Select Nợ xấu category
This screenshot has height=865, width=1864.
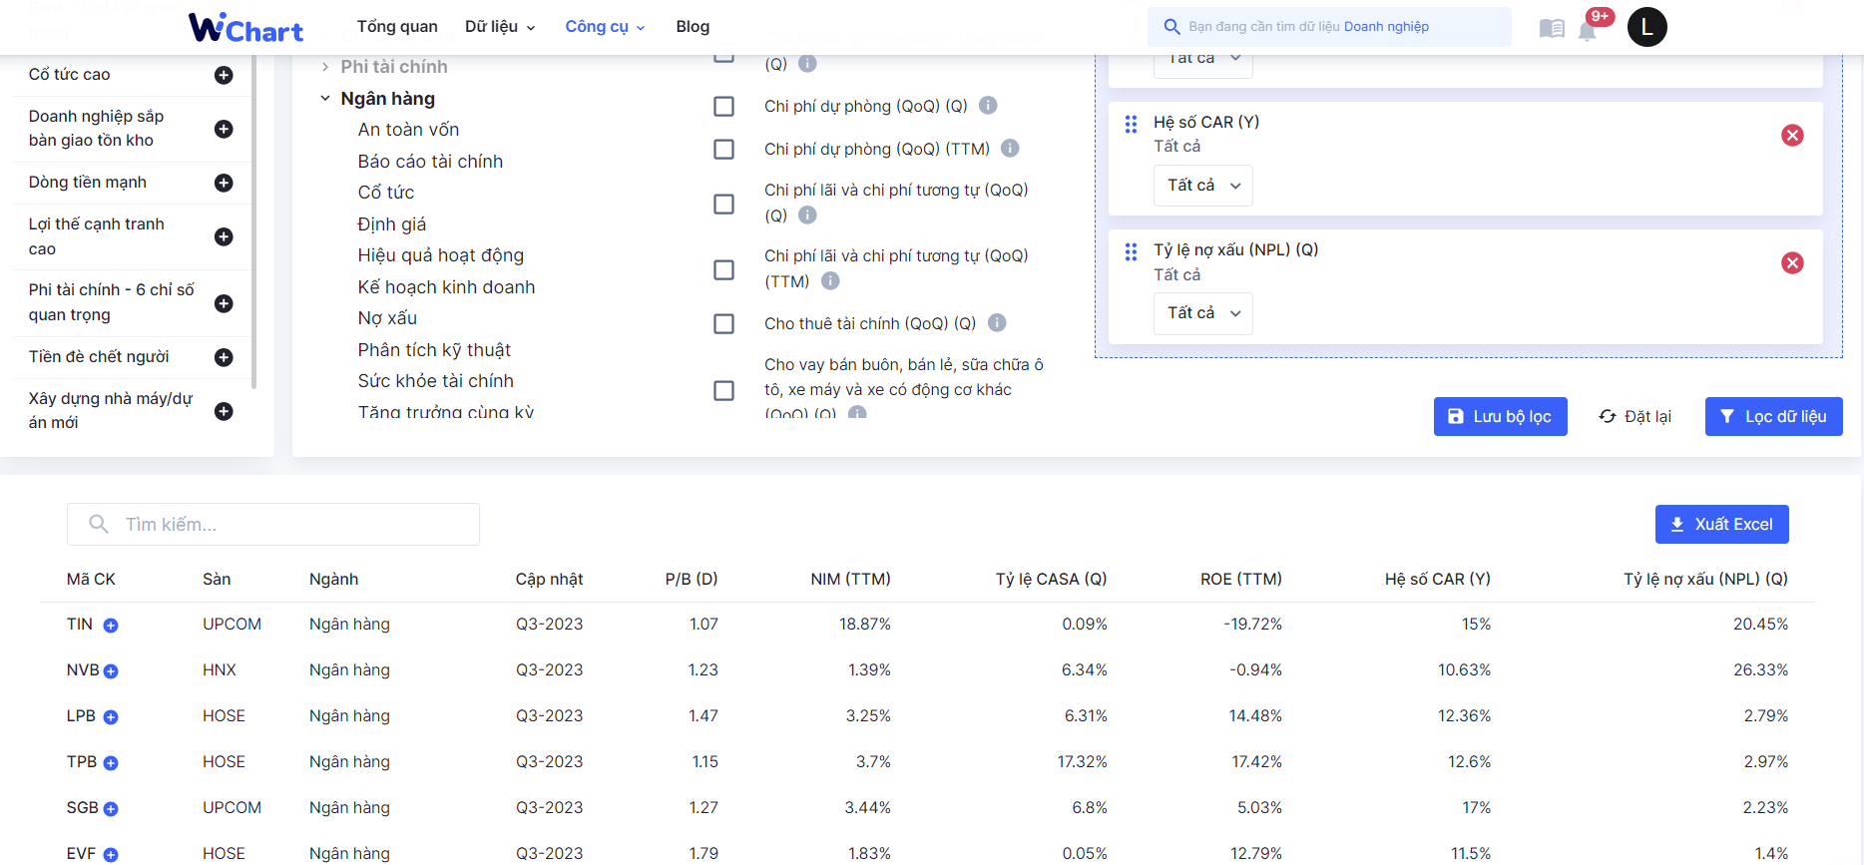(x=387, y=318)
